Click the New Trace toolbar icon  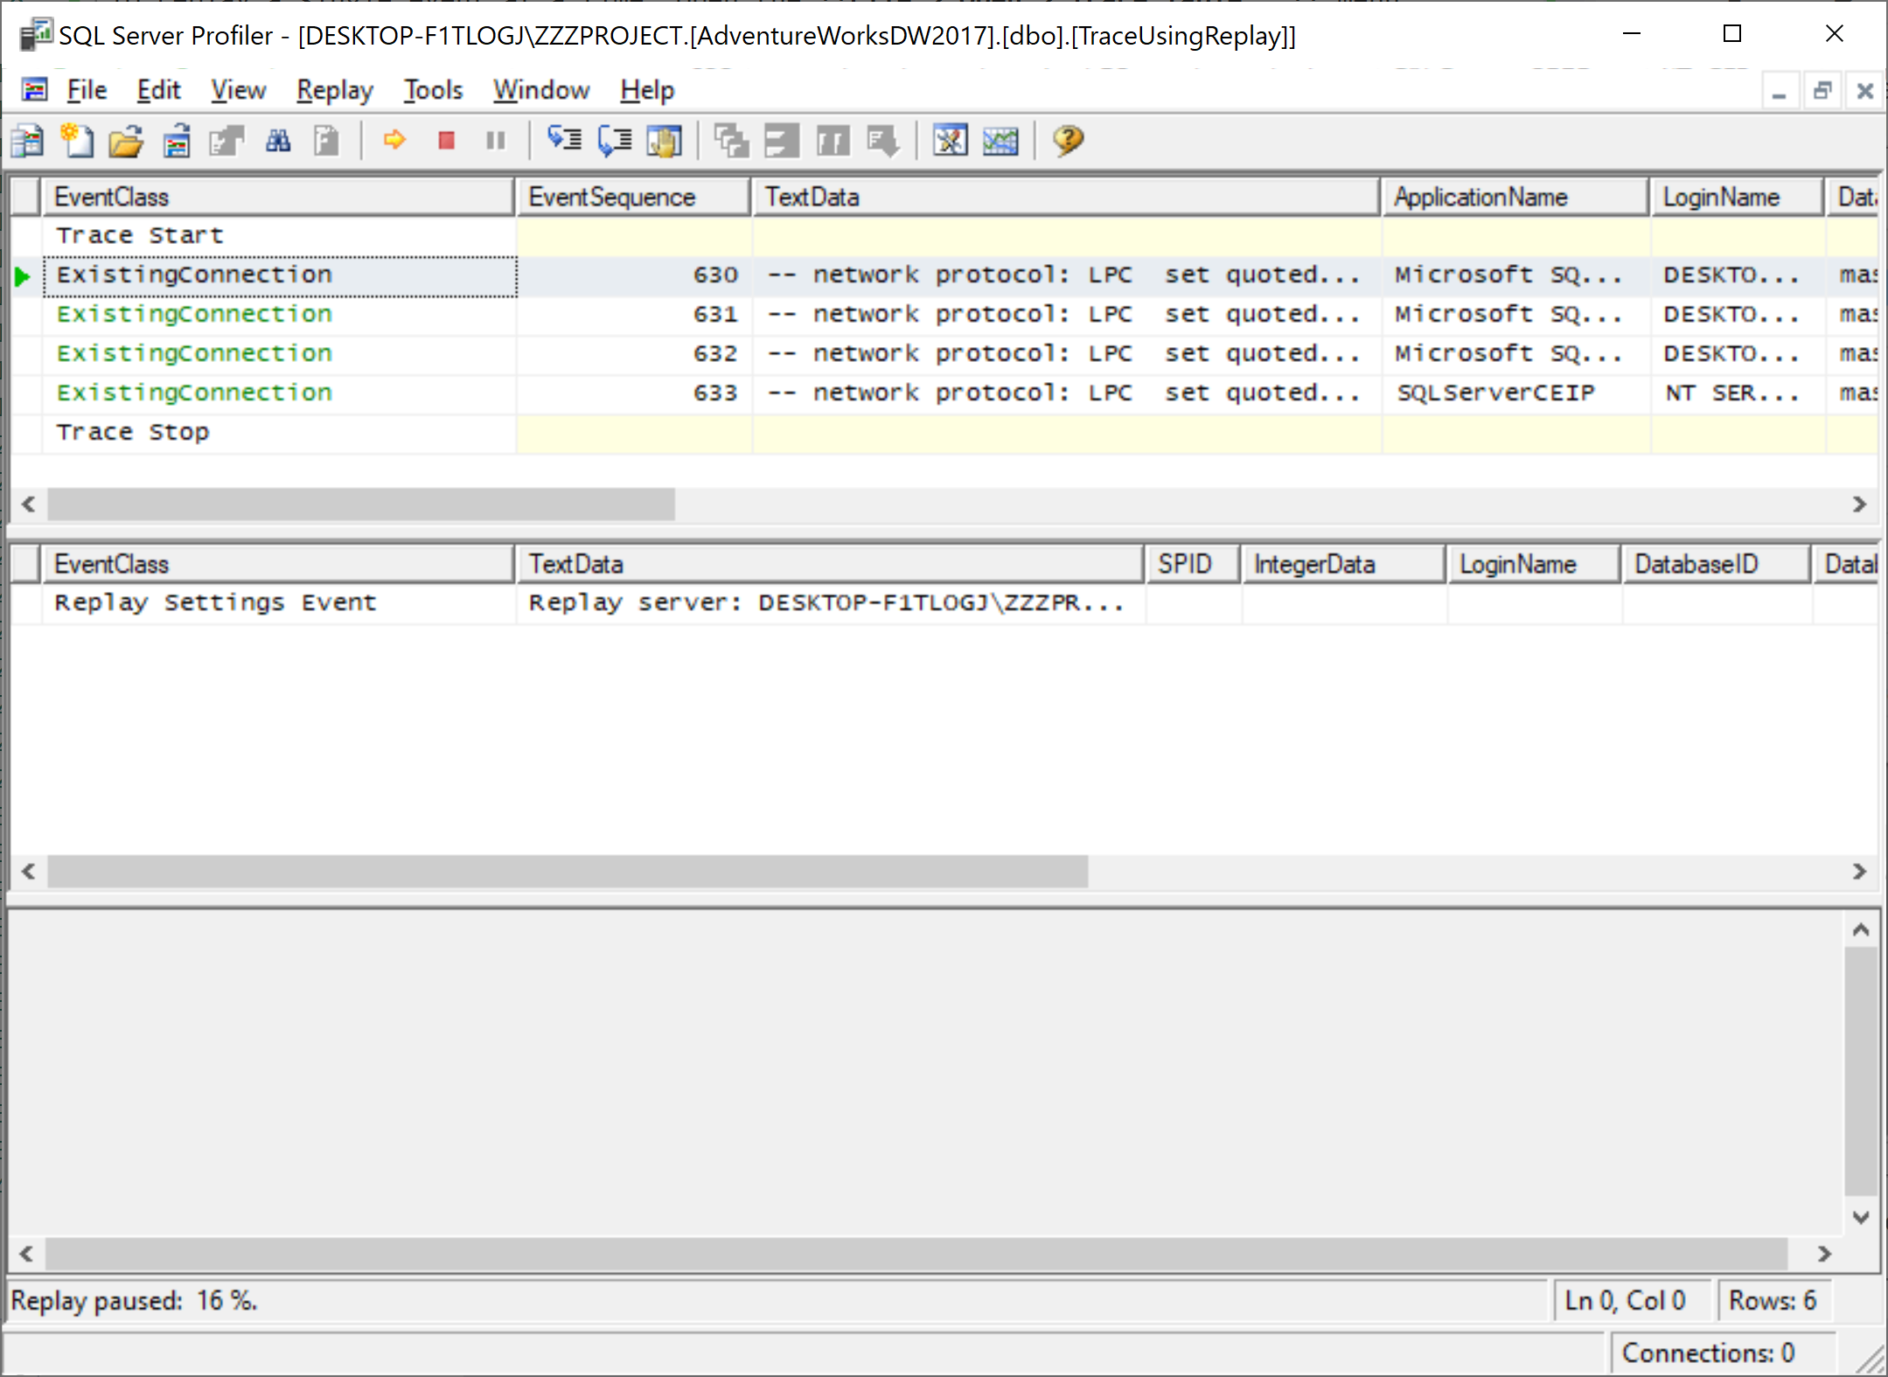[x=27, y=141]
